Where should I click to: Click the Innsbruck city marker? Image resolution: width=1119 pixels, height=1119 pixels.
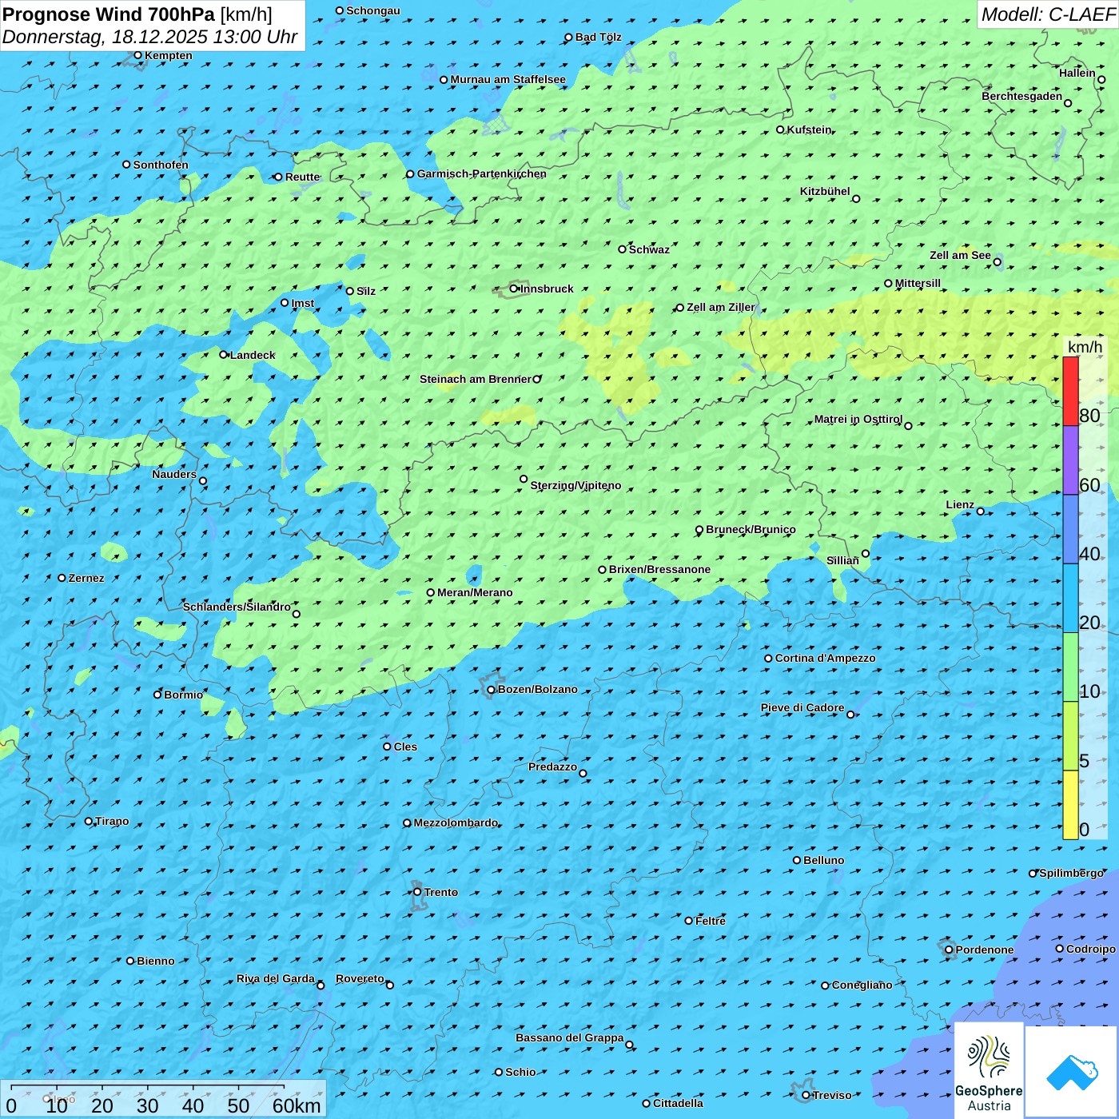(x=514, y=289)
